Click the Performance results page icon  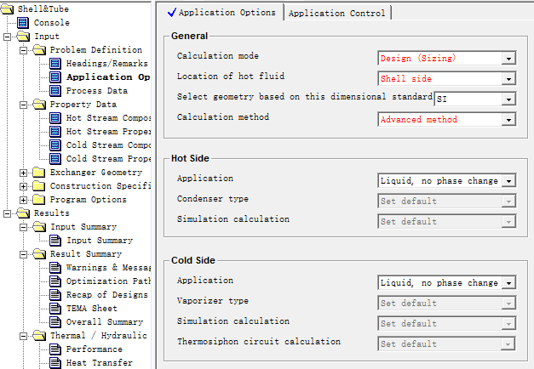[x=56, y=349]
